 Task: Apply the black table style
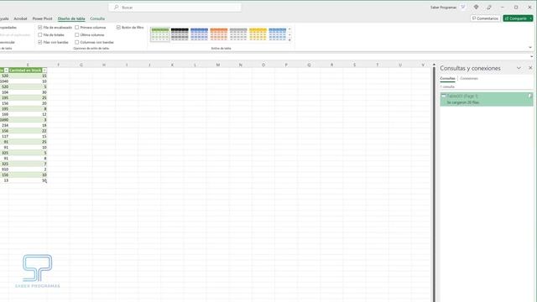click(180, 34)
